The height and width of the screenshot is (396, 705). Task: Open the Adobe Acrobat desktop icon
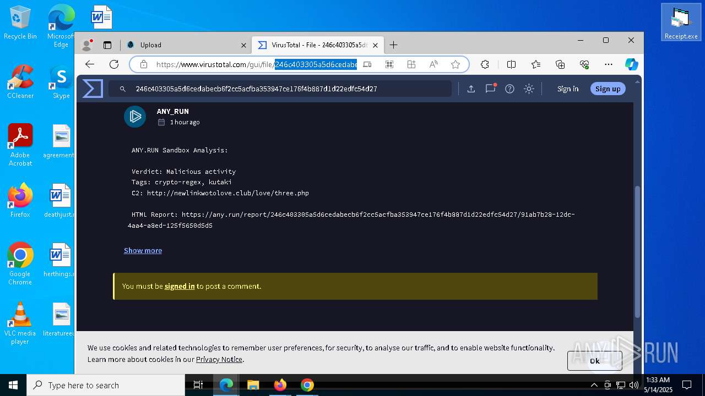point(20,145)
